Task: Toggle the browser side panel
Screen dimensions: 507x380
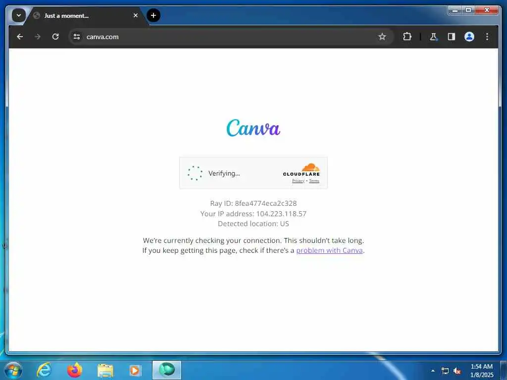Action: [452, 37]
